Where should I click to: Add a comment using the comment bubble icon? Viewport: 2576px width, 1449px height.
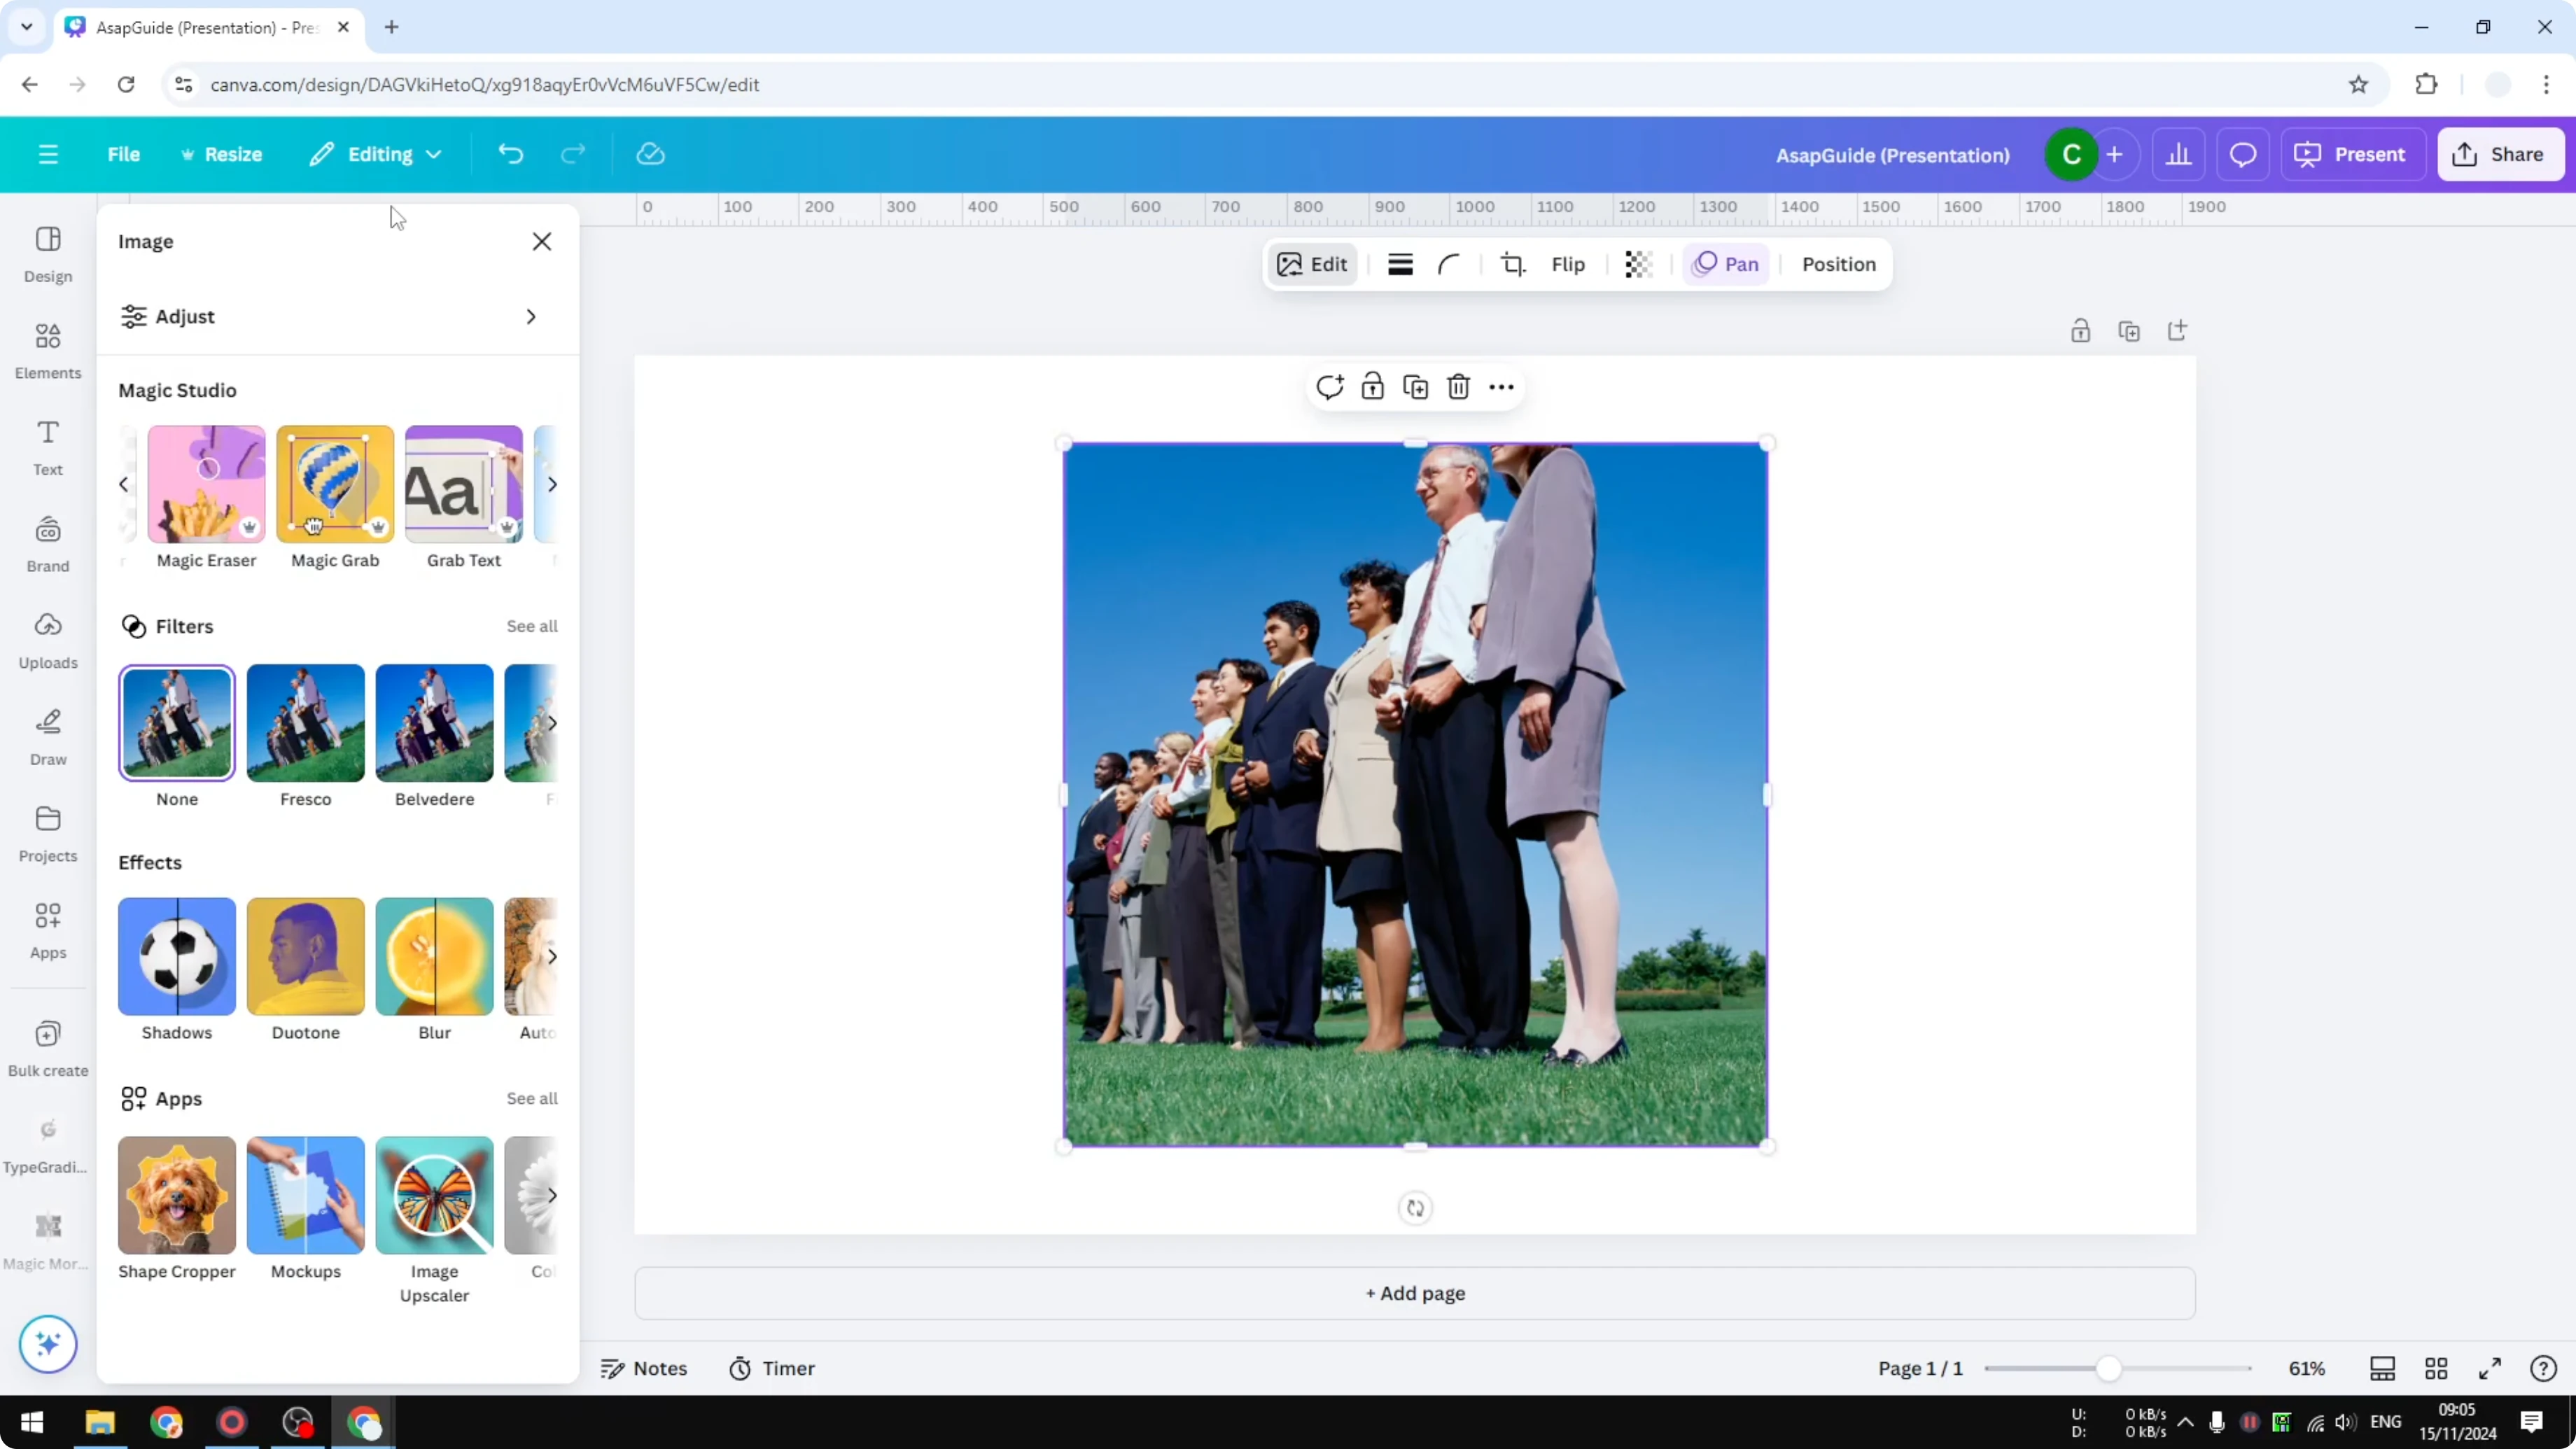coord(1329,387)
